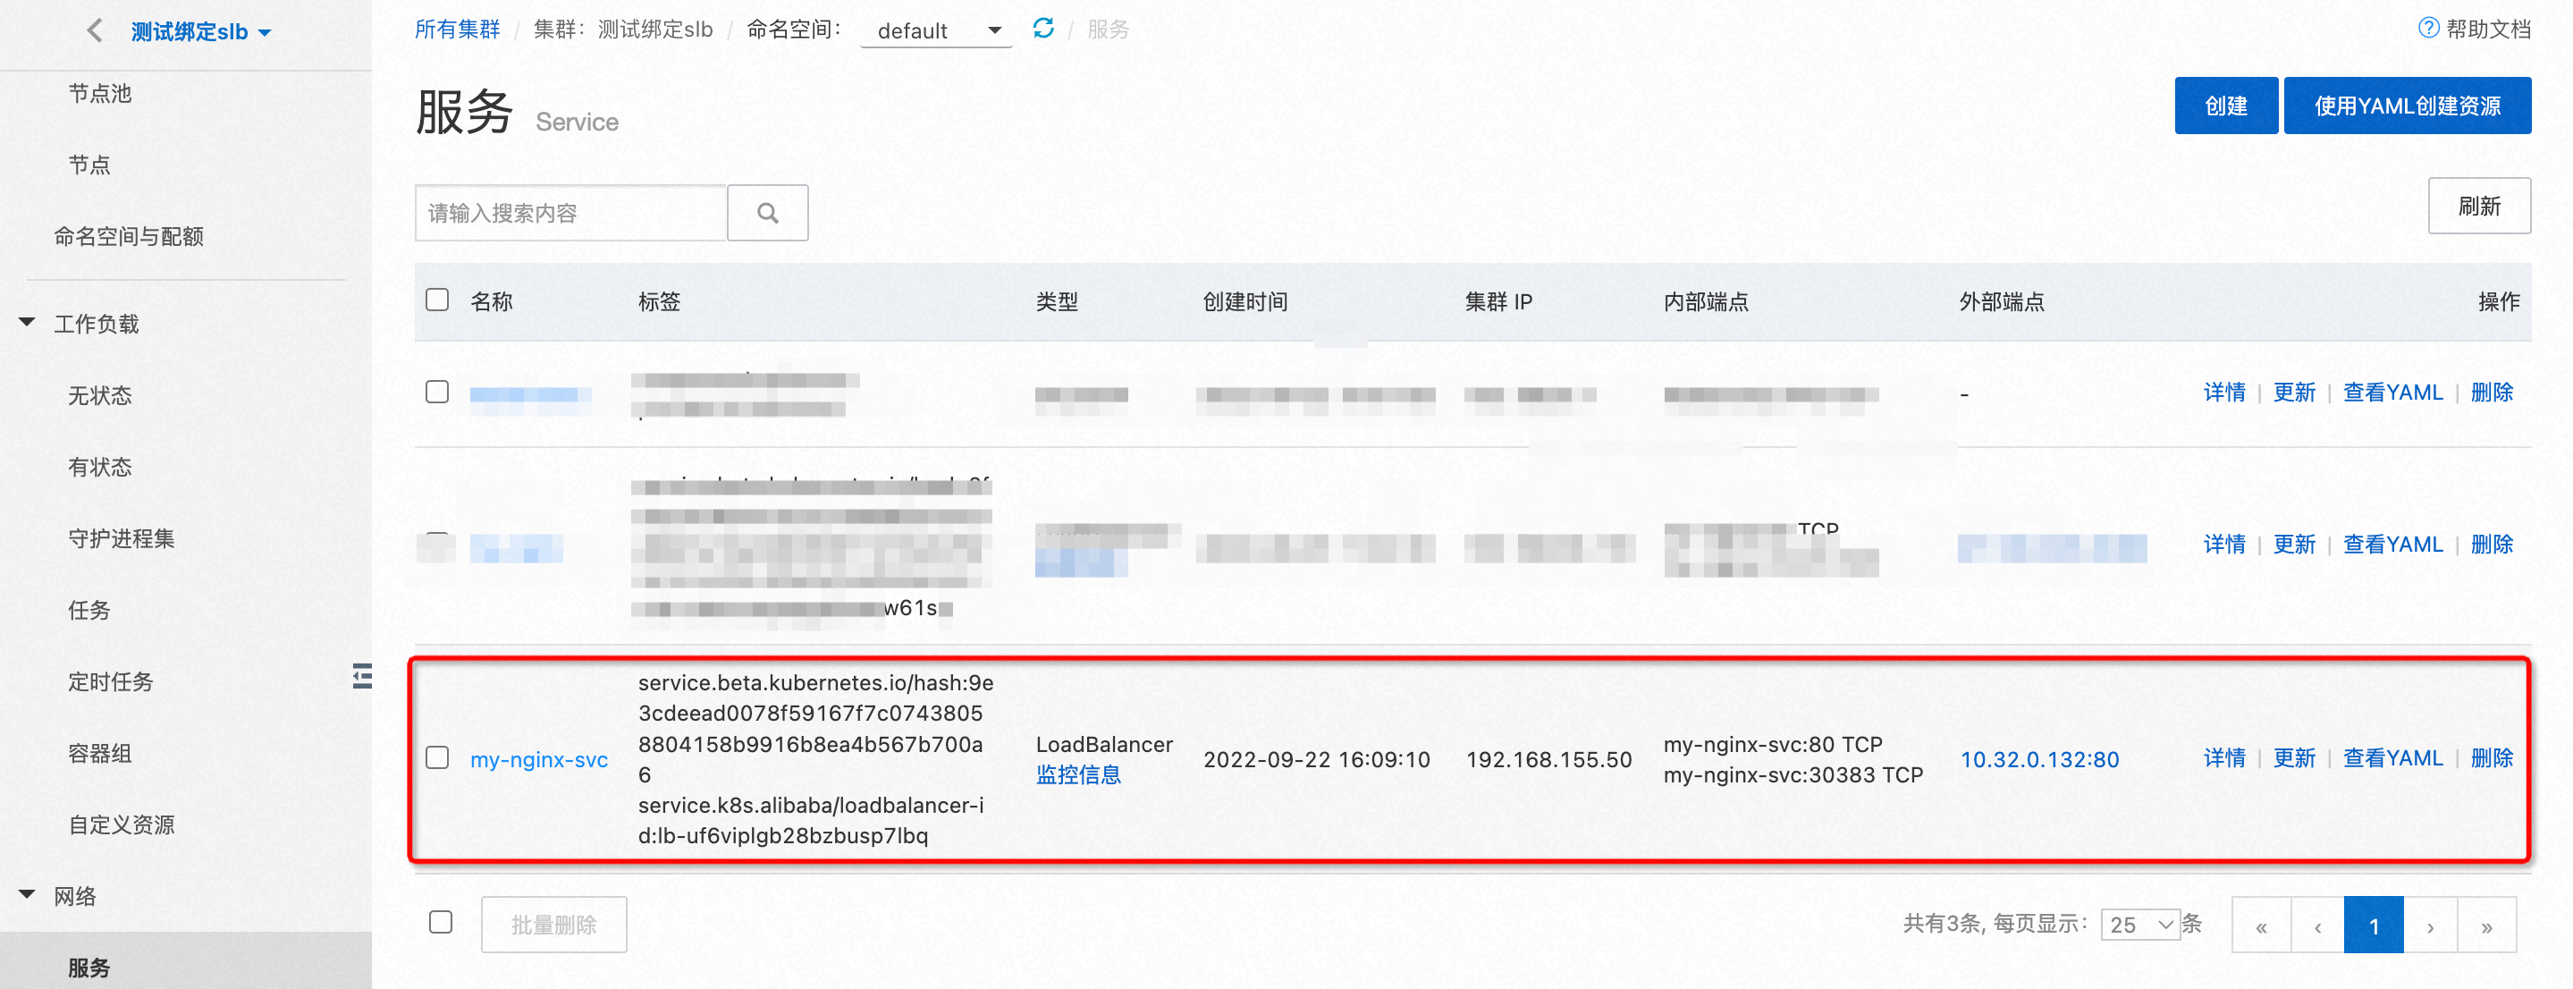Click the namespace refresh icon
This screenshot has width=2573, height=989.
tap(1042, 29)
